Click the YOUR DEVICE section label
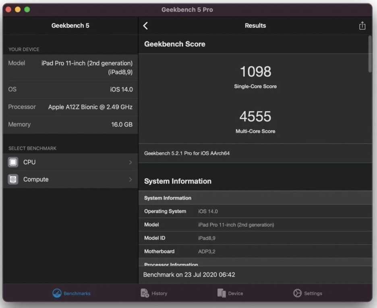 pyautogui.click(x=24, y=49)
